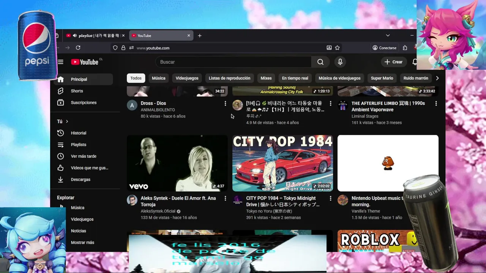This screenshot has width=486, height=273.
Task: Show more filter chips with right arrow
Action: (x=437, y=78)
